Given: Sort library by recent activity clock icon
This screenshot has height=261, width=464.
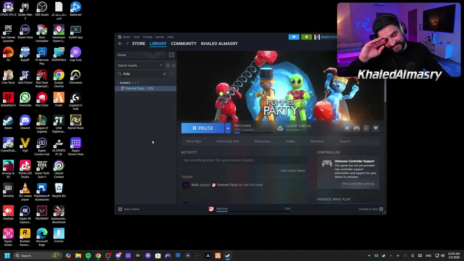Looking at the screenshot, I should pyautogui.click(x=167, y=66).
